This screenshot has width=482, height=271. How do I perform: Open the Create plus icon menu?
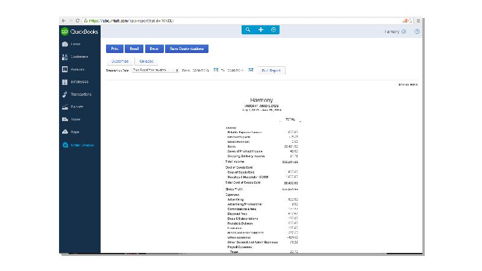[261, 30]
